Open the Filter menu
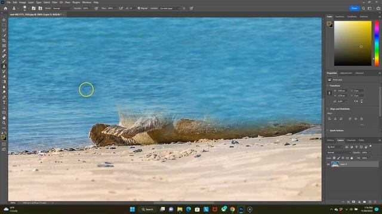 pyautogui.click(x=54, y=2)
